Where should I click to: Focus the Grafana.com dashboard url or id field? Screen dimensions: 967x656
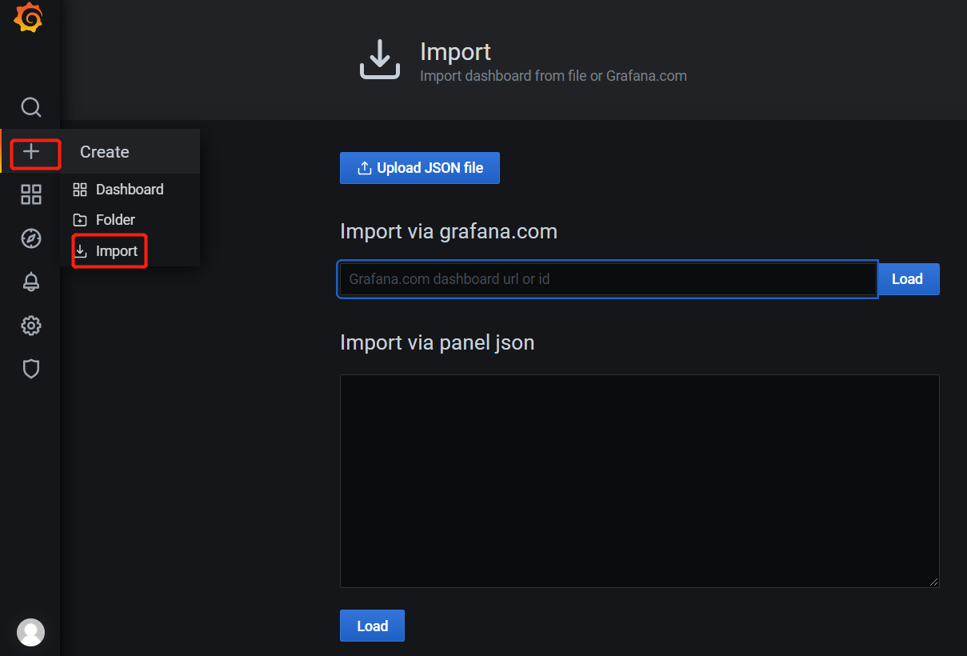point(608,279)
